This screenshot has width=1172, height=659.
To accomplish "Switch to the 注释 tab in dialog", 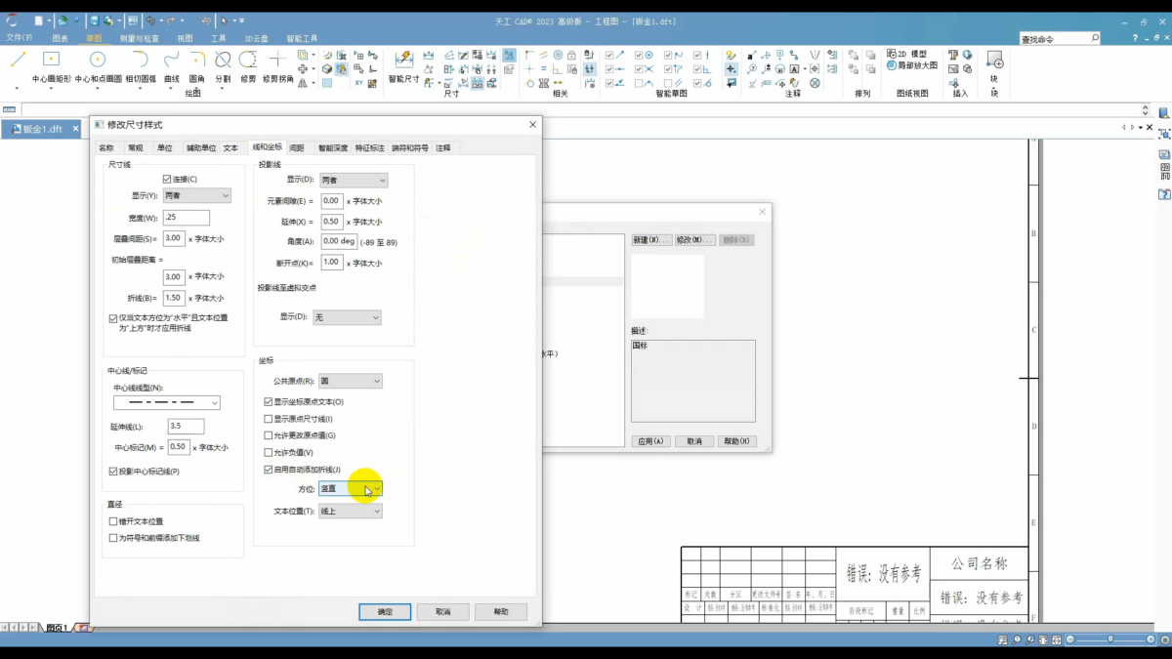I will (443, 148).
